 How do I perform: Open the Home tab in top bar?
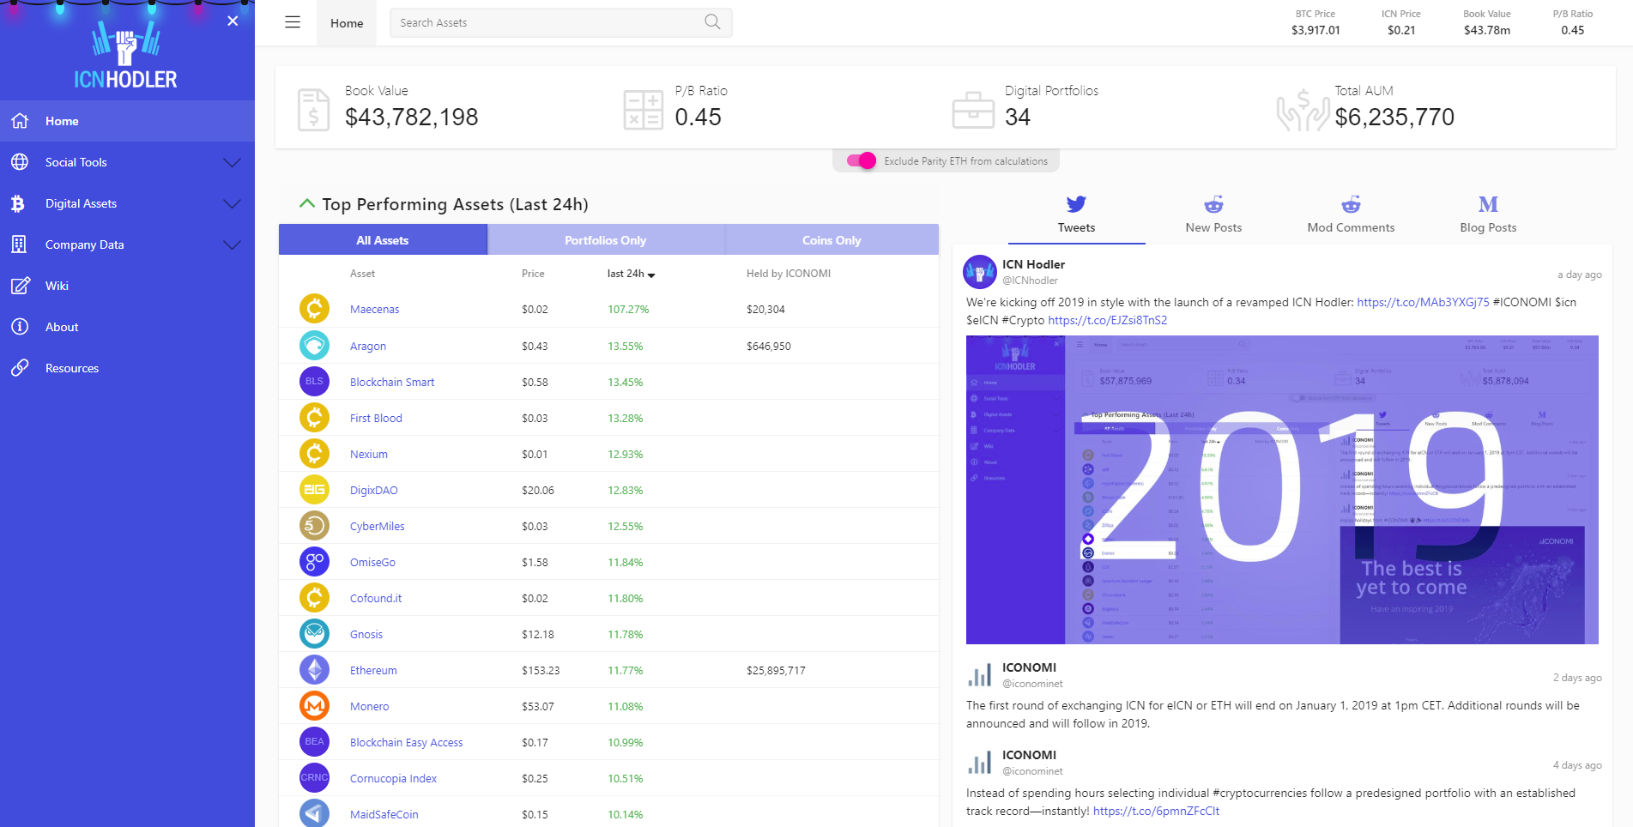pyautogui.click(x=347, y=23)
